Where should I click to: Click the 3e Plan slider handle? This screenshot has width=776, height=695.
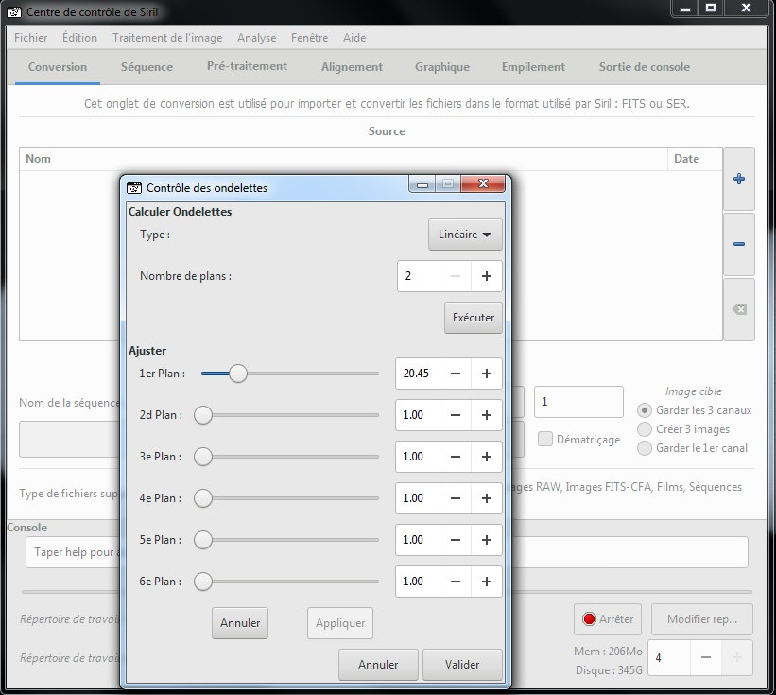pos(203,457)
